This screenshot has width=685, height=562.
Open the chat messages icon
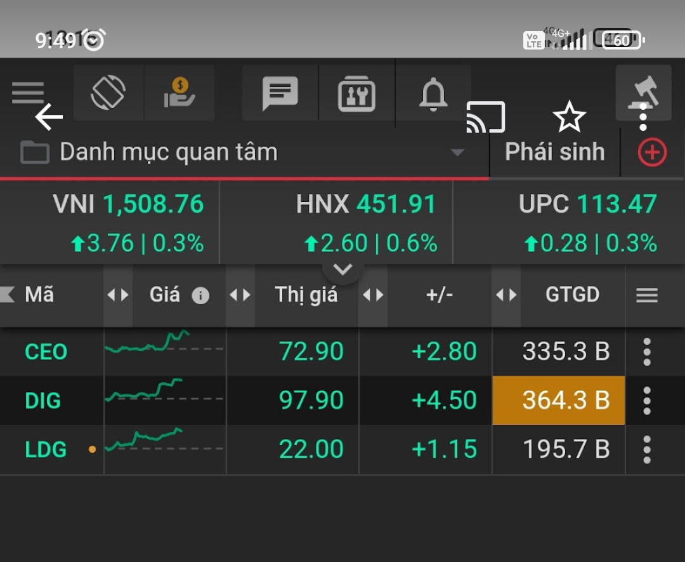280,94
